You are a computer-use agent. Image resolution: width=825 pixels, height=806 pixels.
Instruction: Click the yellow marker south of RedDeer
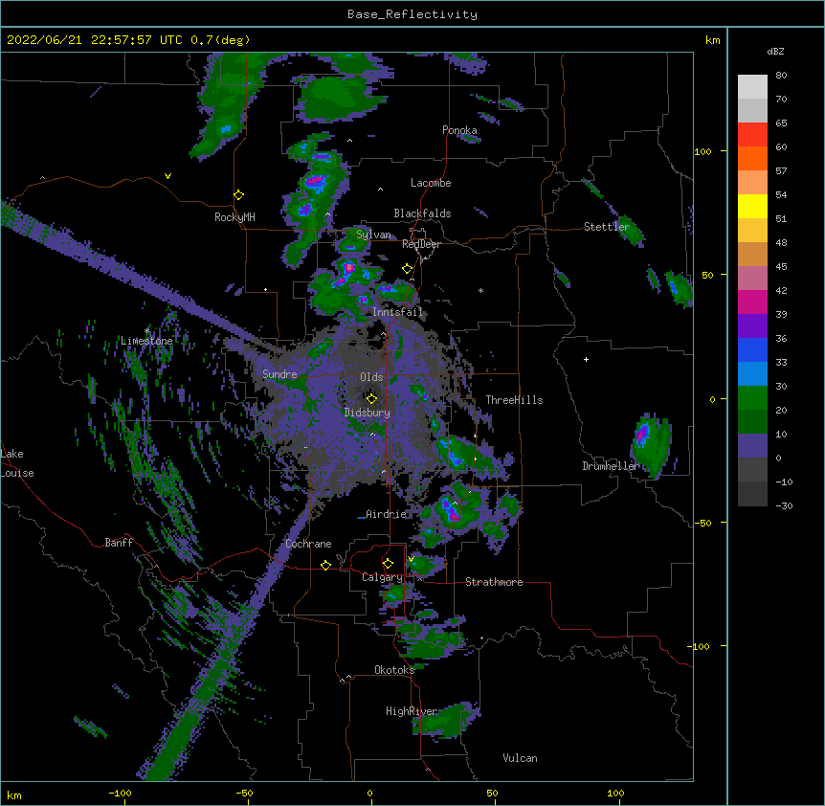click(x=407, y=268)
